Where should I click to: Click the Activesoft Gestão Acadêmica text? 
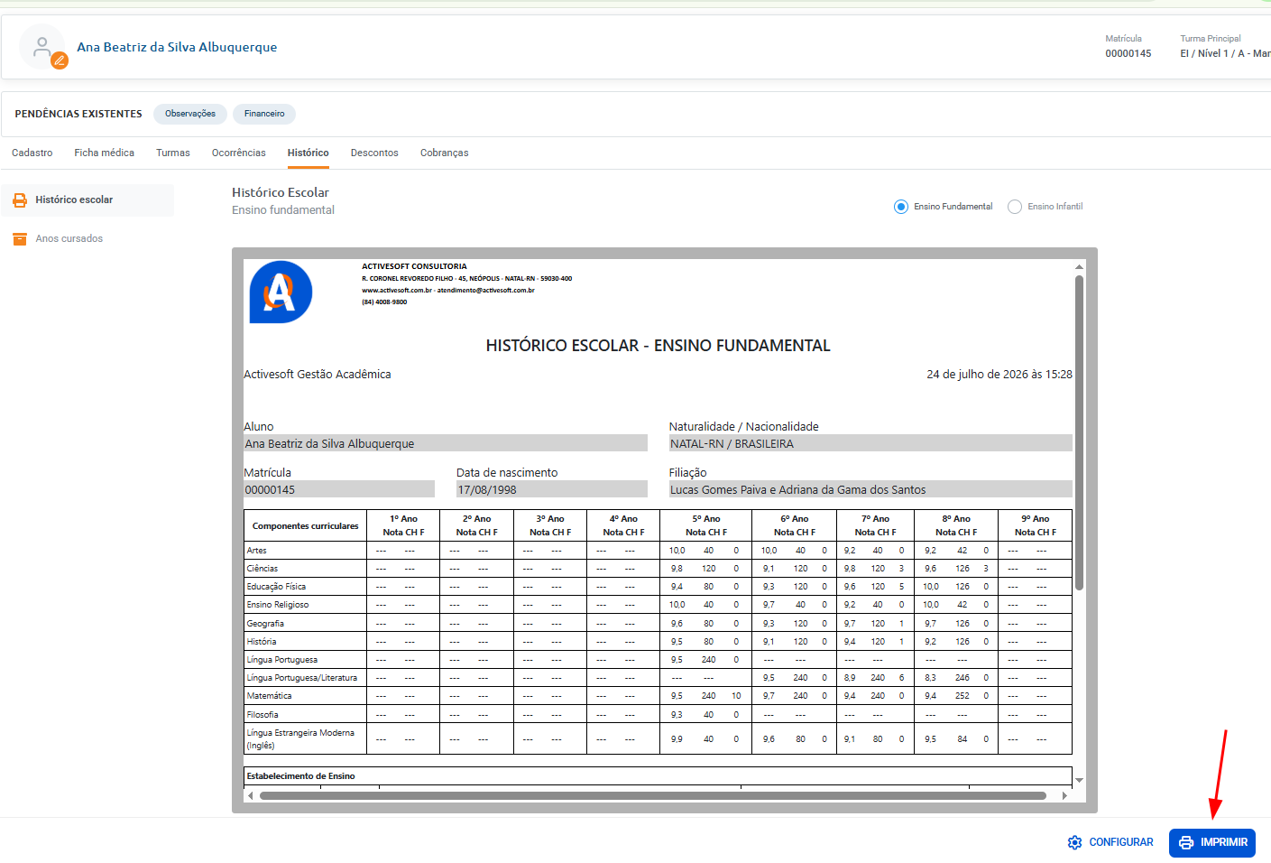[x=318, y=375]
